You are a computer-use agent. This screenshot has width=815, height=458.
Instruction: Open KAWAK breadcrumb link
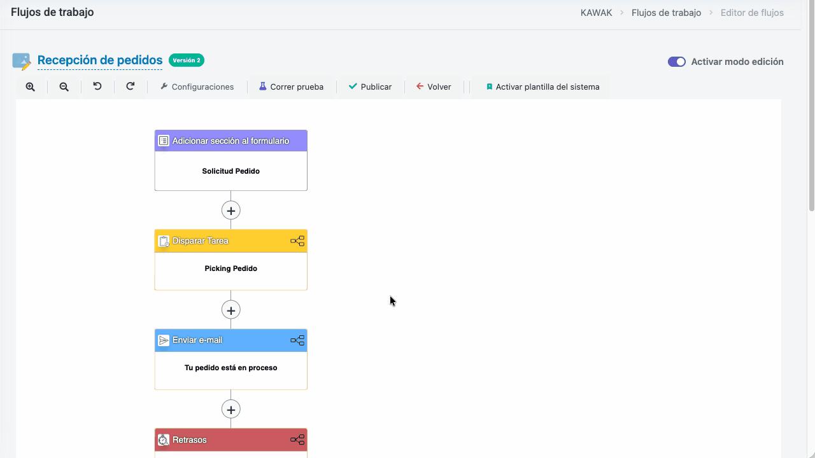point(596,13)
